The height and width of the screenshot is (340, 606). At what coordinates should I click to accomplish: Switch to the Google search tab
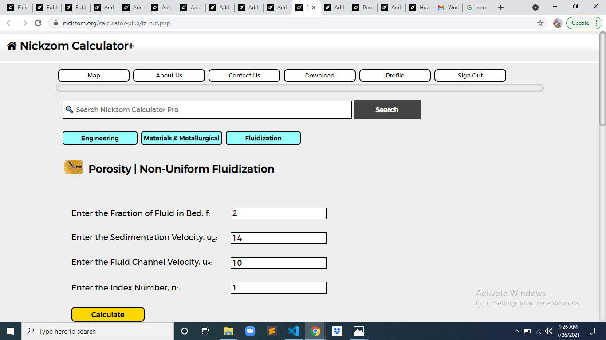click(476, 8)
